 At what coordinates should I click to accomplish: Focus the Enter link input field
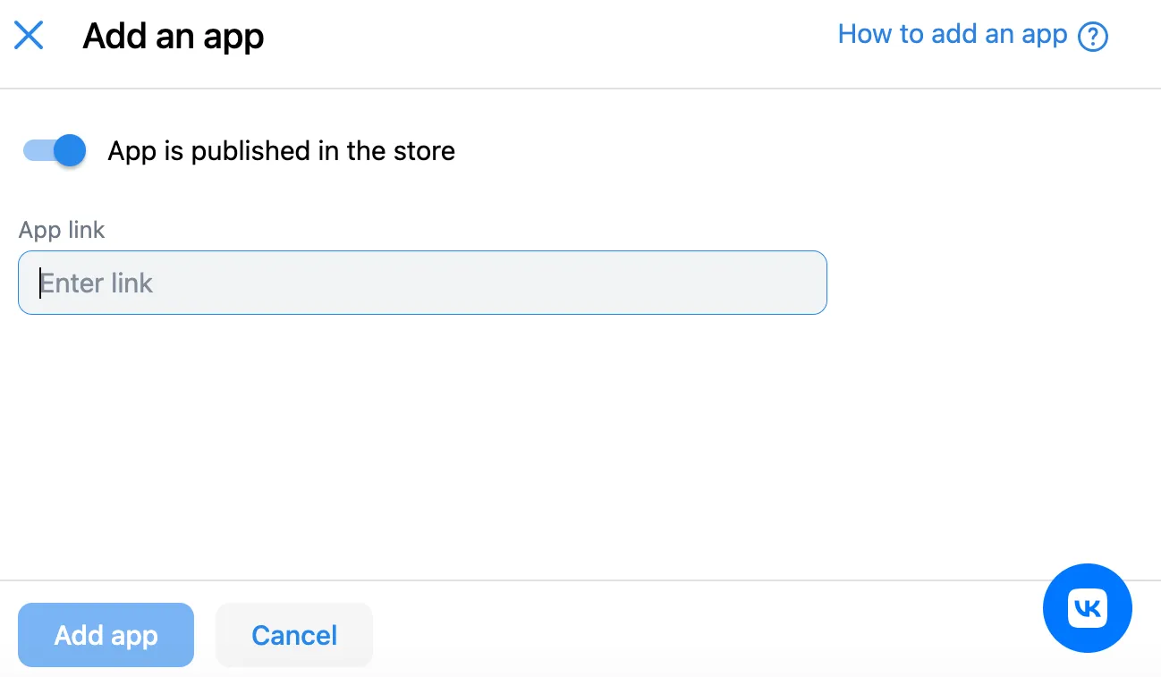pos(422,282)
